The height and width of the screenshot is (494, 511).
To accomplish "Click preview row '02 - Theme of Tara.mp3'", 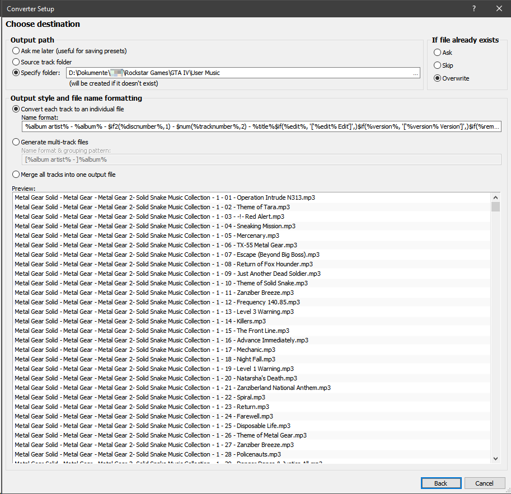I will click(x=252, y=207).
